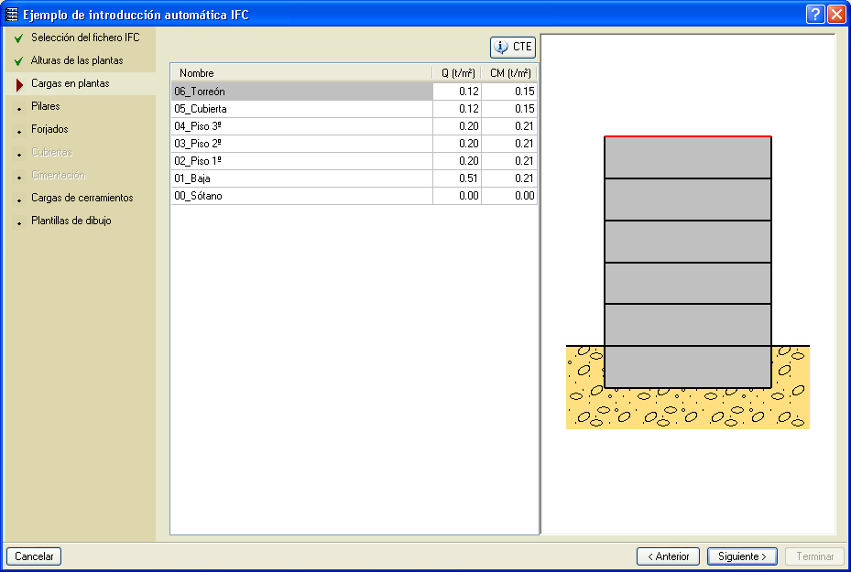
Task: Close the IFC wizard window
Action: [836, 14]
